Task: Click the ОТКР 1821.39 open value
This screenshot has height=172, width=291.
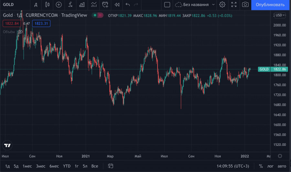Action: [x=120, y=15]
